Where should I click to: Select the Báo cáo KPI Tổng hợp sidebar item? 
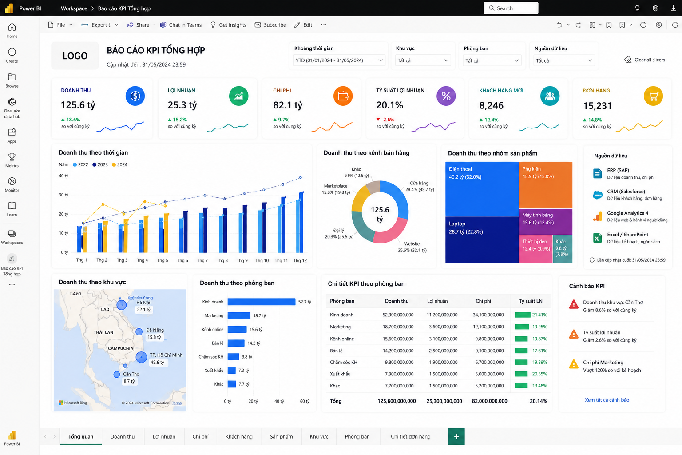pyautogui.click(x=12, y=265)
